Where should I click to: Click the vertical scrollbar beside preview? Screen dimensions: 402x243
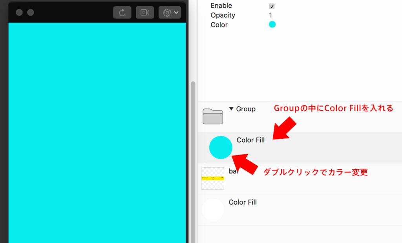tap(193, 162)
